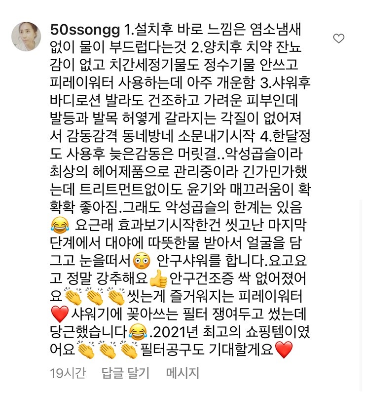The height and width of the screenshot is (393, 365).
Task: Click the last clapping emoji before 필터공구도
Action: point(129,350)
